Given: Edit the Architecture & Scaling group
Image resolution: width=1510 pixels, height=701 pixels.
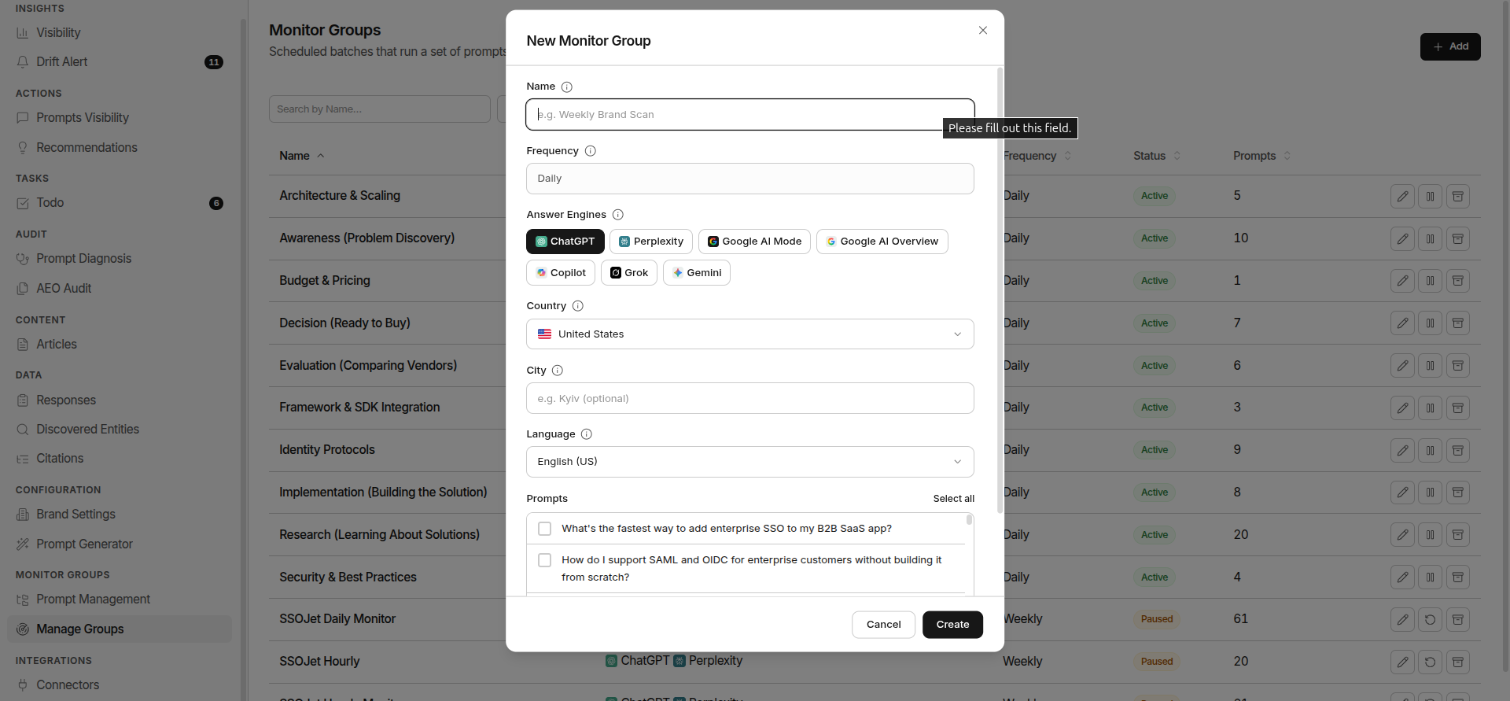Looking at the screenshot, I should 1402,196.
